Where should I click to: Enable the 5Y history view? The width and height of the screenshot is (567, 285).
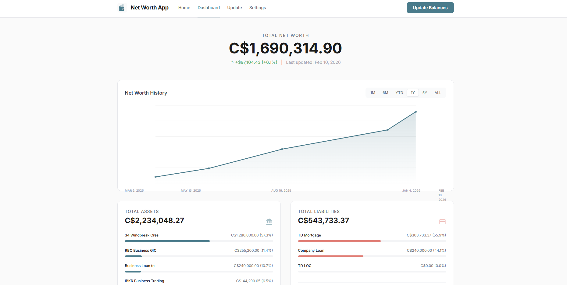coord(425,92)
